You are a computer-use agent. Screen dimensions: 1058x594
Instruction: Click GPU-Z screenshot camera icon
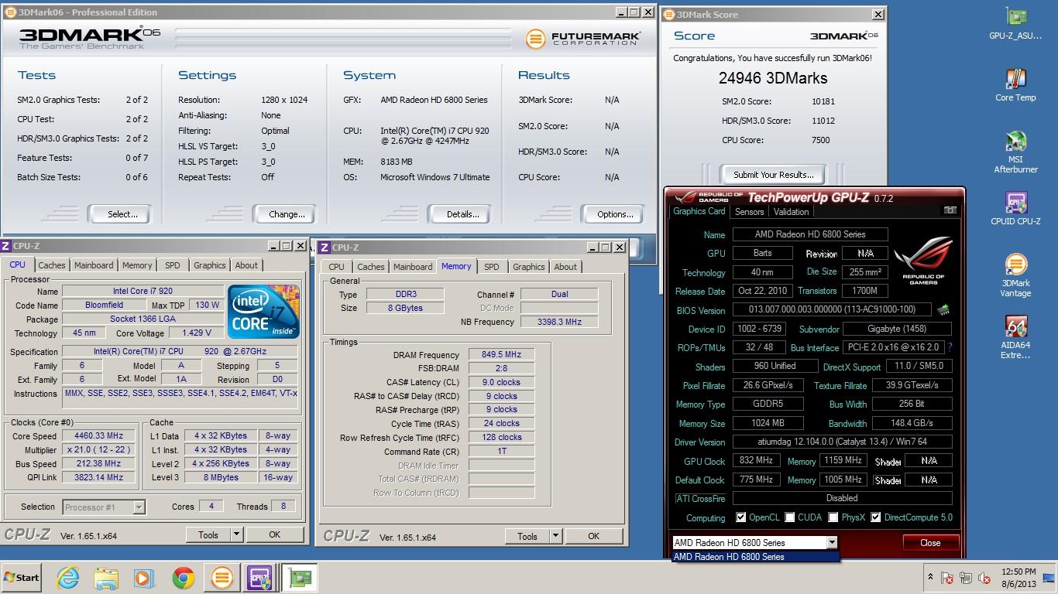(x=950, y=210)
